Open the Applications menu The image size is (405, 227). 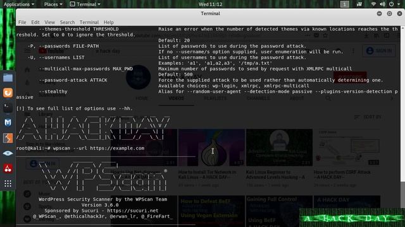coord(18,4)
